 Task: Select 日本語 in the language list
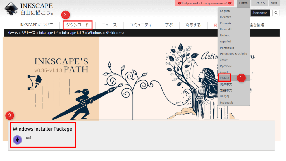click(x=225, y=78)
